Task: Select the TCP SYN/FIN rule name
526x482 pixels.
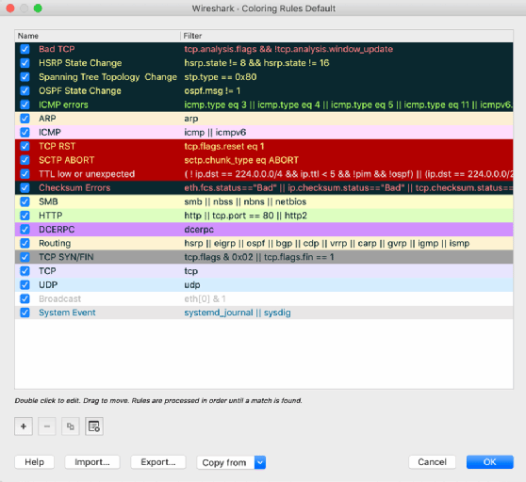Action: (66, 257)
